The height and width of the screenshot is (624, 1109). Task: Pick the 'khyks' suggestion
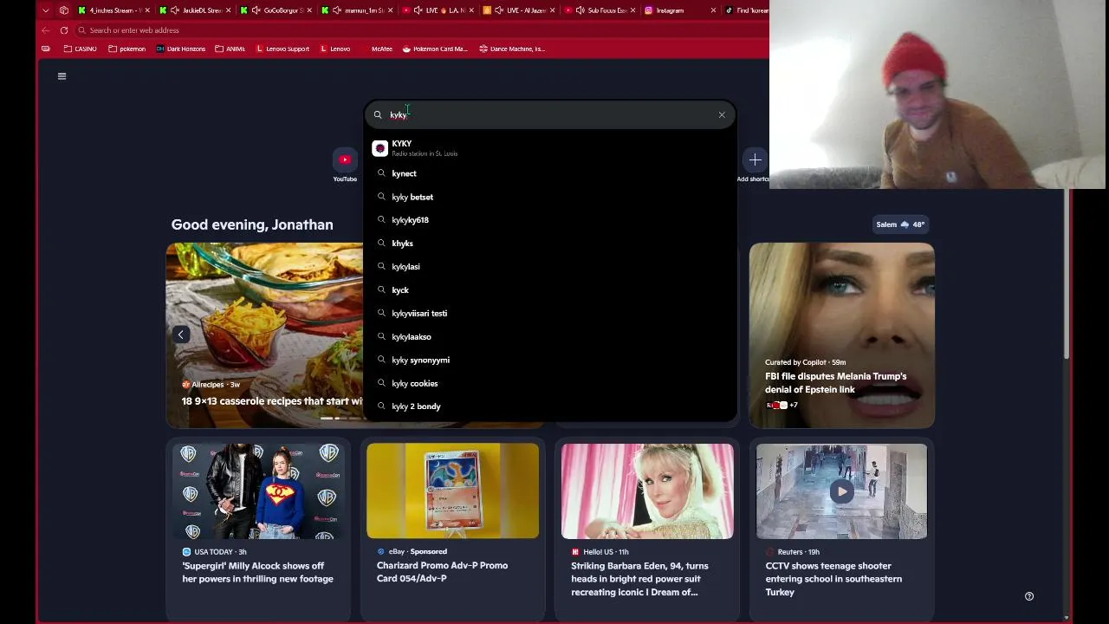coord(550,244)
